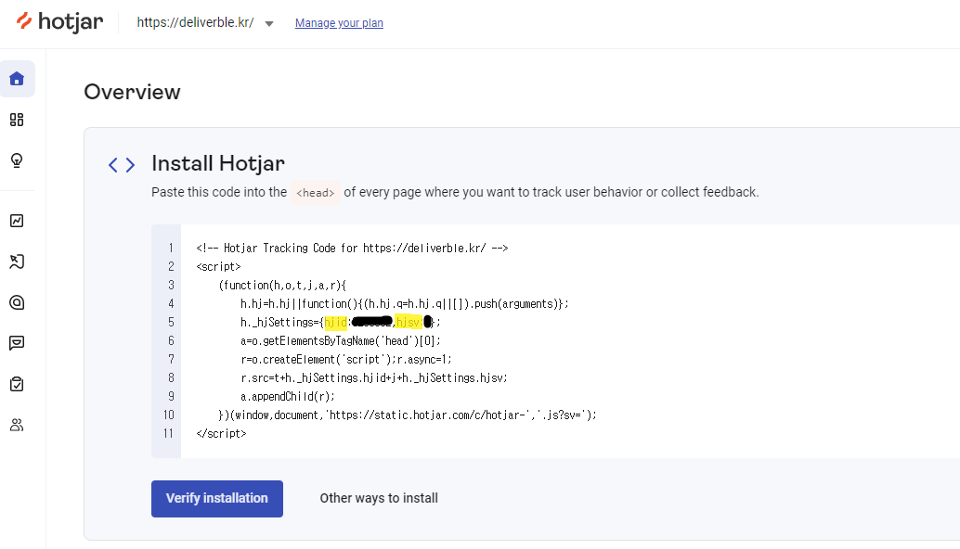Go to Home overview sidebar icon
Image resolution: width=960 pixels, height=549 pixels.
[17, 79]
